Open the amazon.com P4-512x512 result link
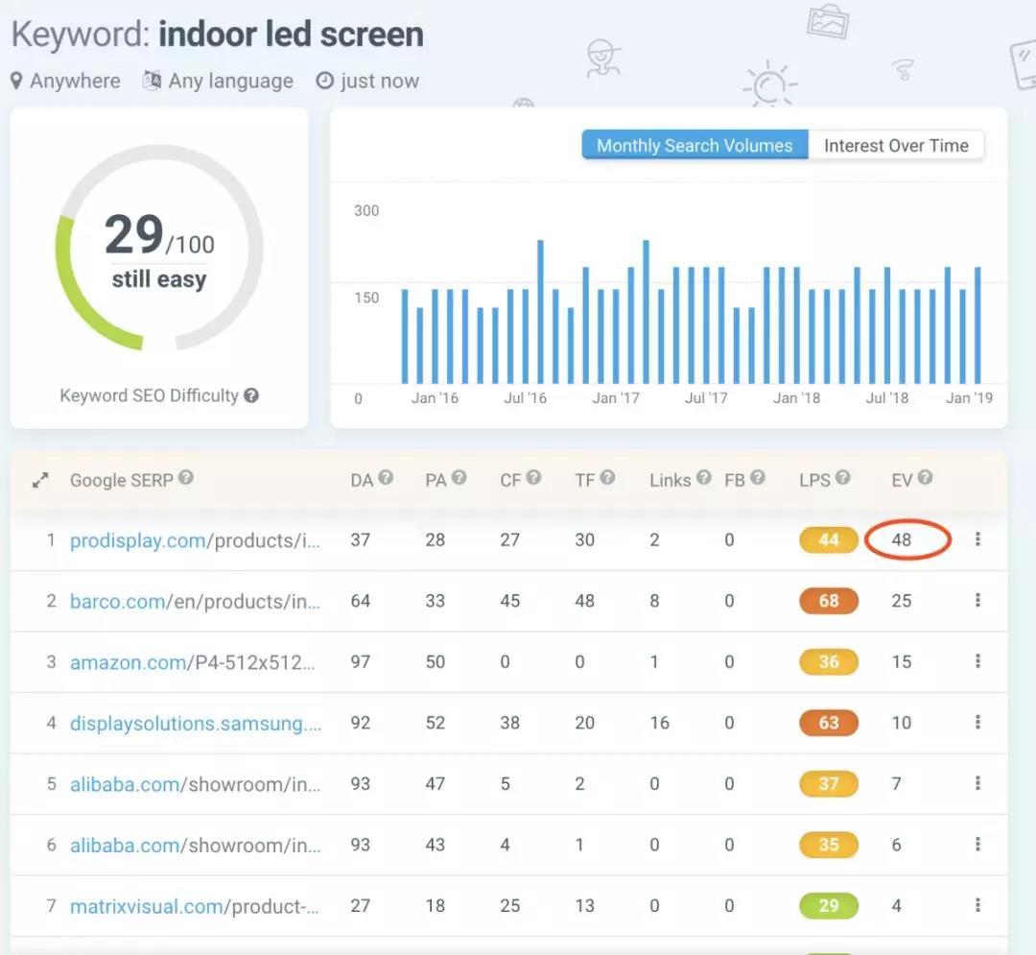 tap(192, 662)
